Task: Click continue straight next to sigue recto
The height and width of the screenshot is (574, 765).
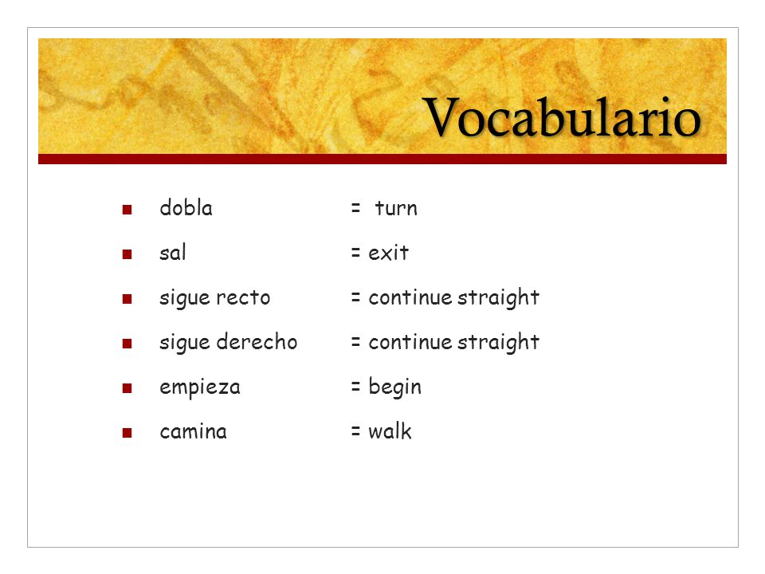Action: 453,297
